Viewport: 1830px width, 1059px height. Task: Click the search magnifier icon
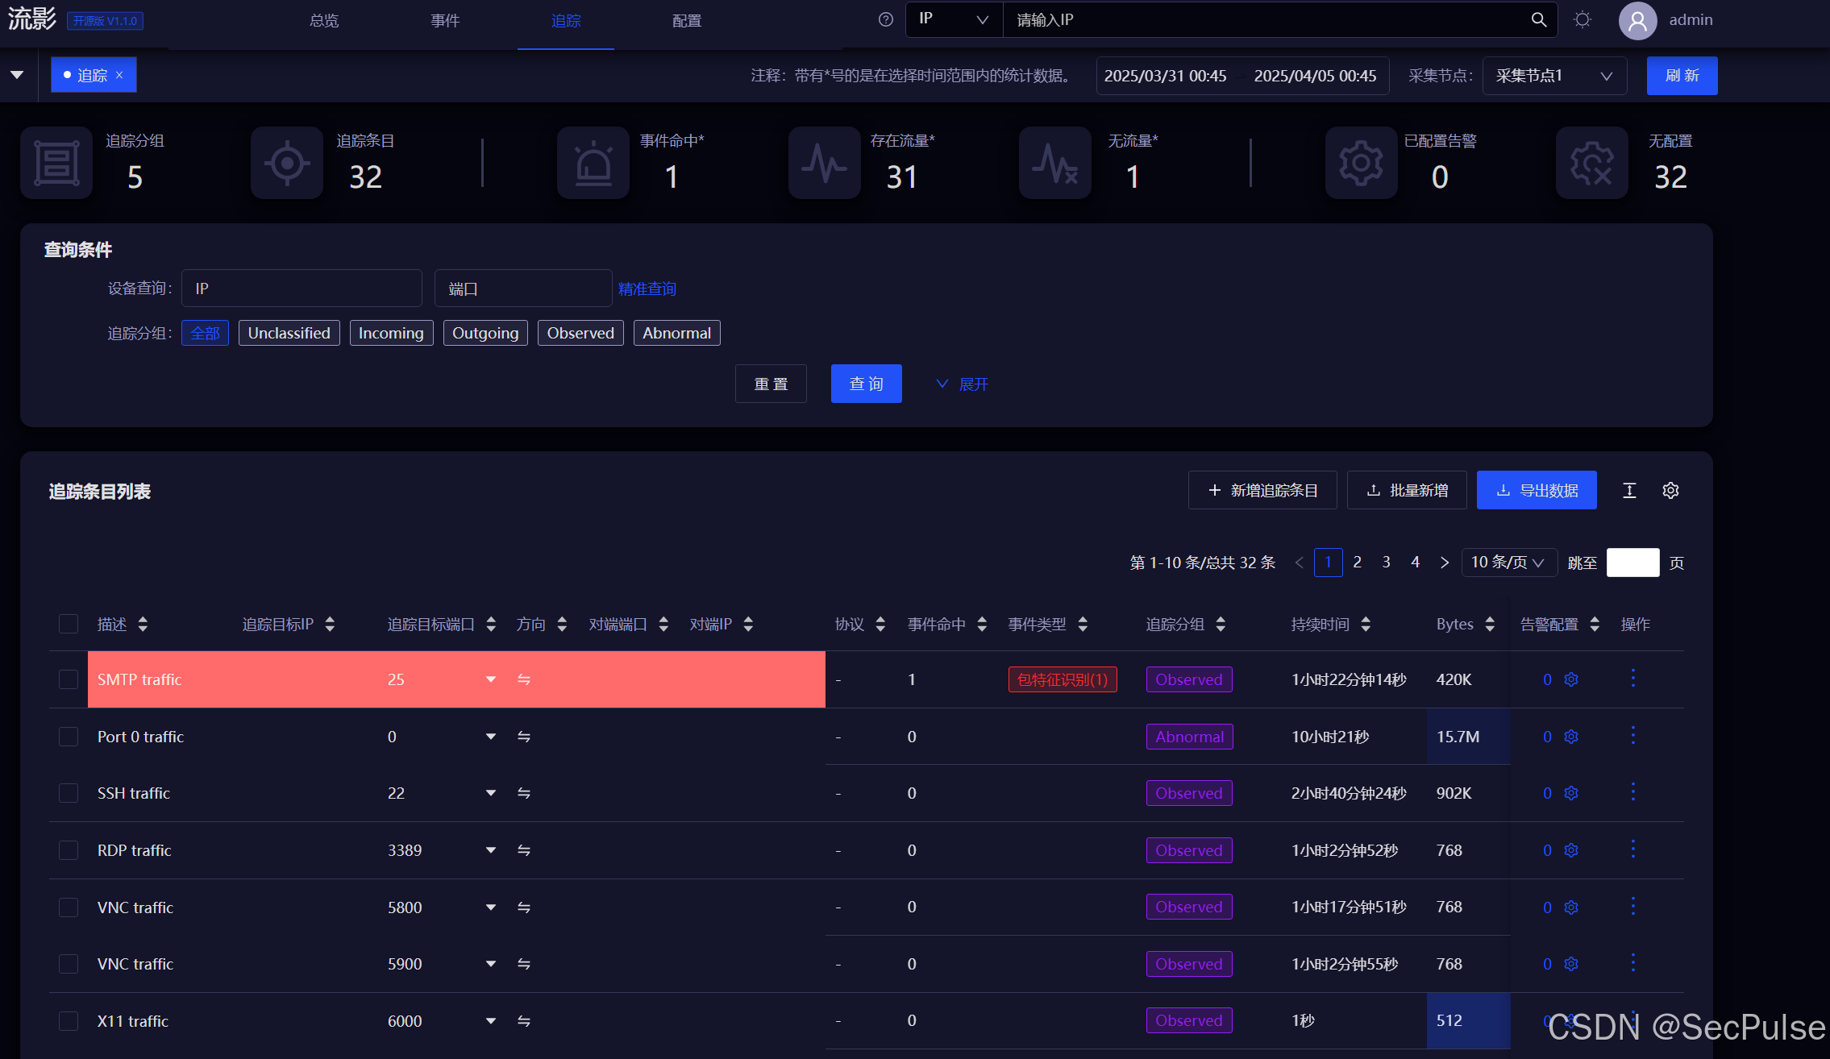click(x=1538, y=20)
